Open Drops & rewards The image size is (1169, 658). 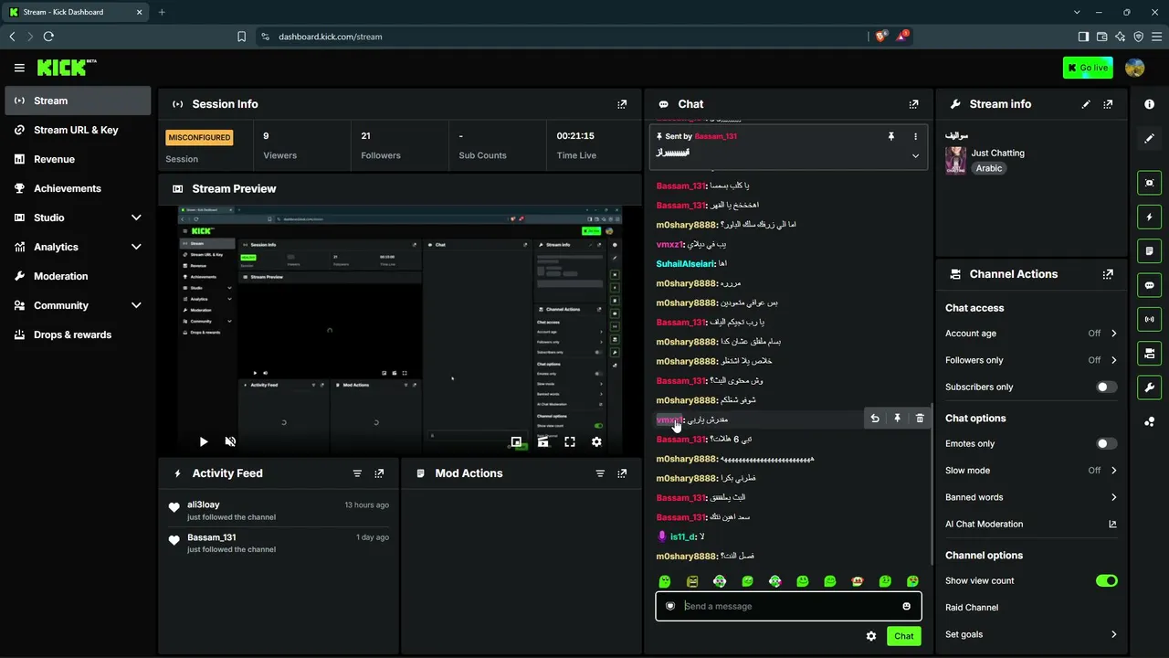[78, 334]
